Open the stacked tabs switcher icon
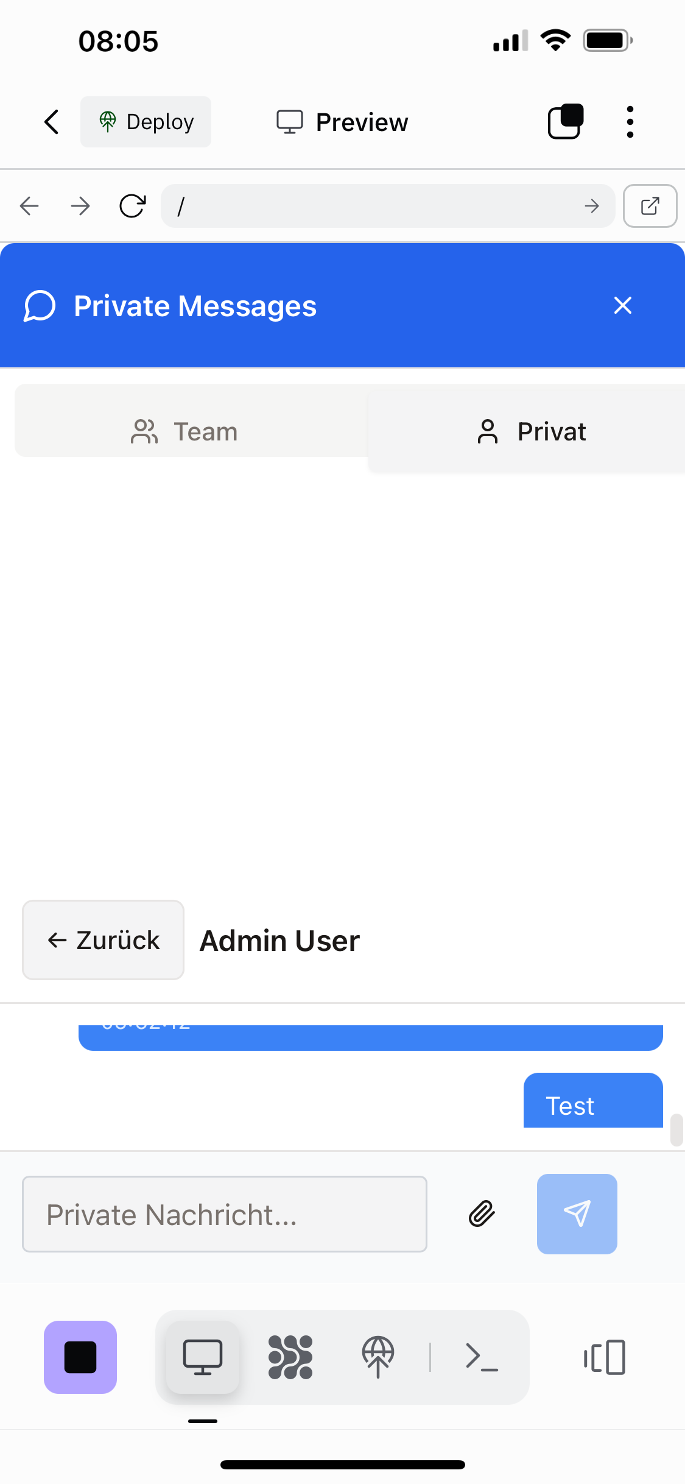Image resolution: width=685 pixels, height=1484 pixels. click(x=566, y=122)
